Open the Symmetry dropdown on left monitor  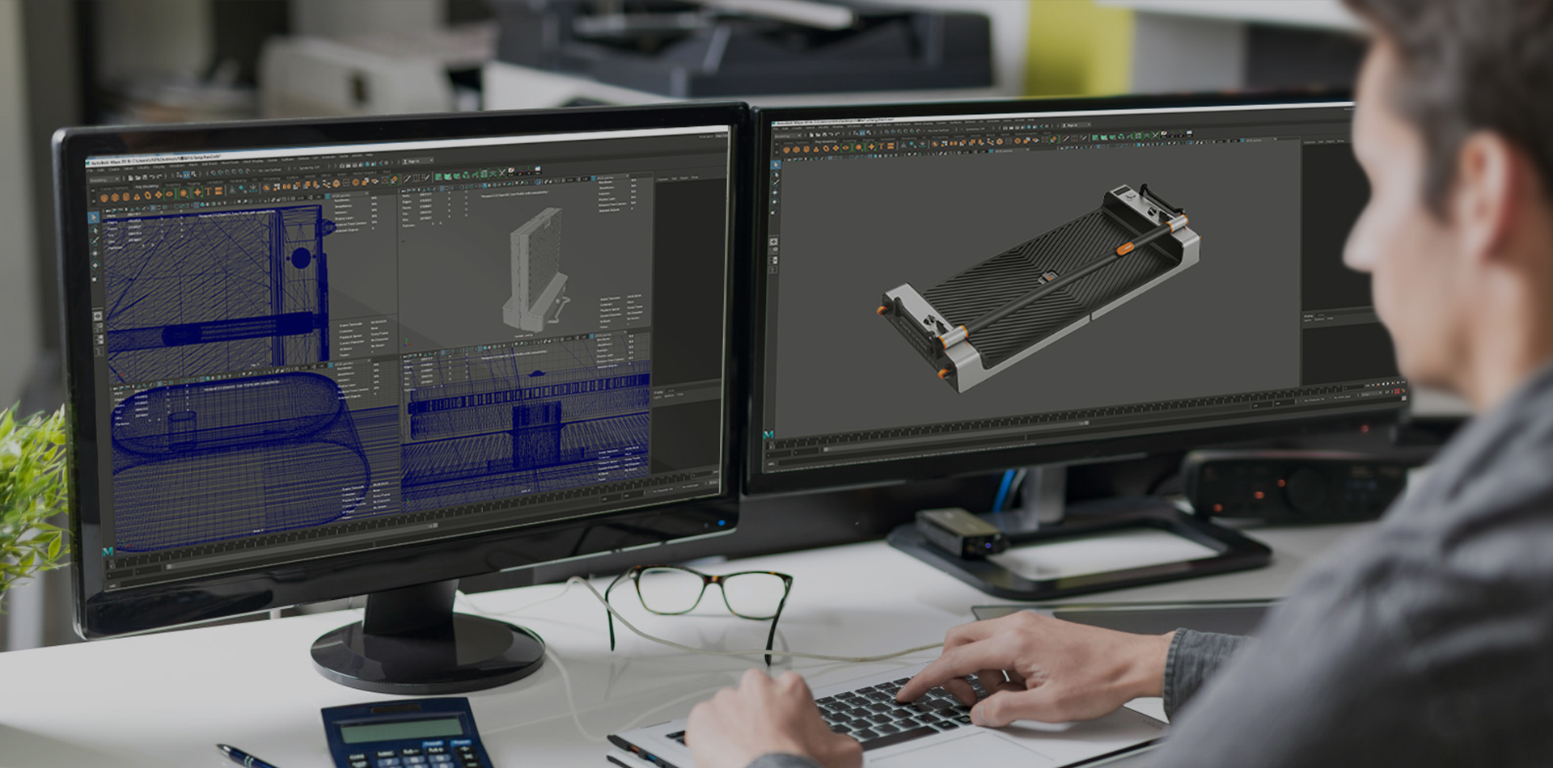(309, 167)
